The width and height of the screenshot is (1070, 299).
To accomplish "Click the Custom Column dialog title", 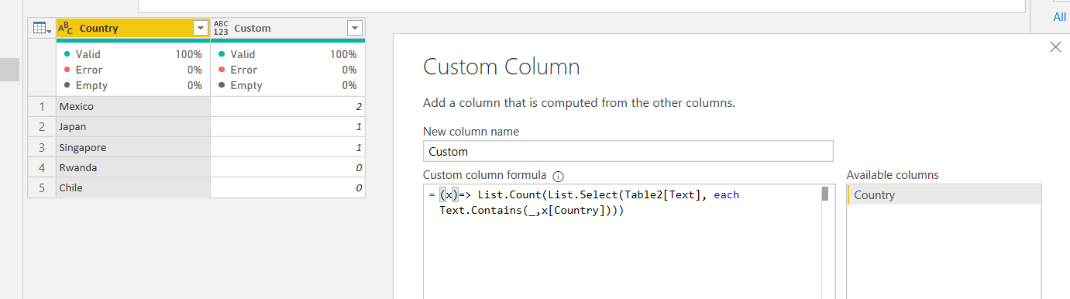I will coord(501,67).
